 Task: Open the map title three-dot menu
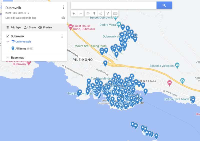click(63, 7)
